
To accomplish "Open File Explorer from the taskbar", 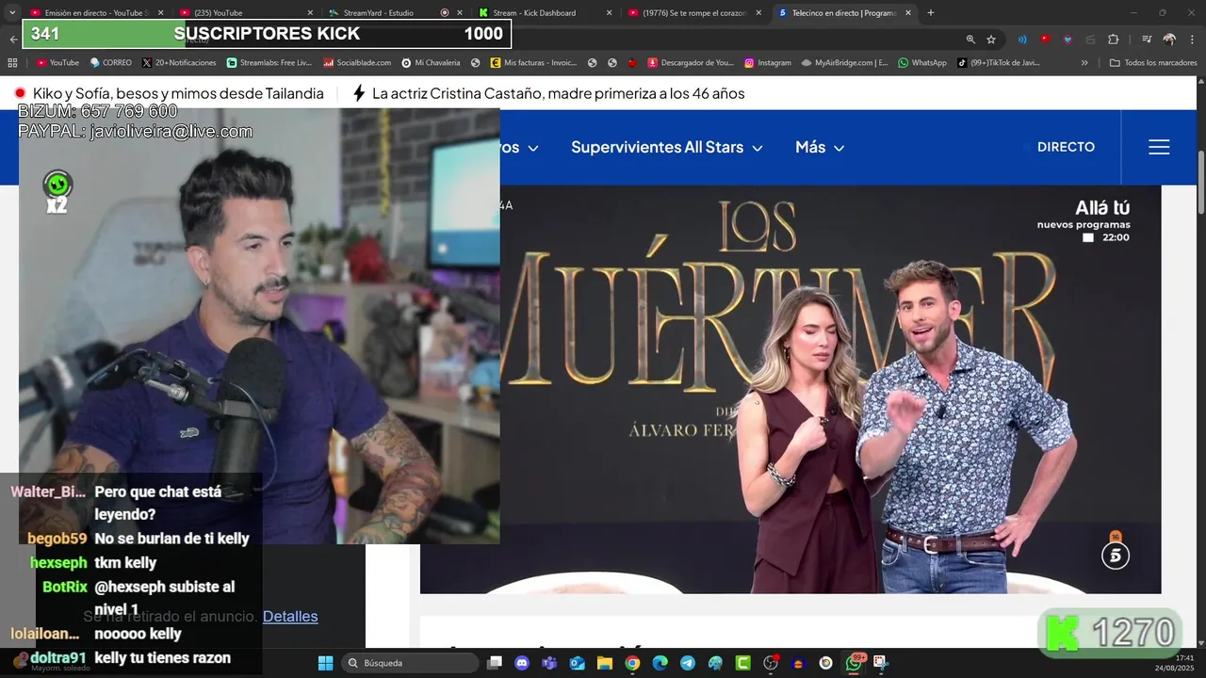I will click(605, 663).
